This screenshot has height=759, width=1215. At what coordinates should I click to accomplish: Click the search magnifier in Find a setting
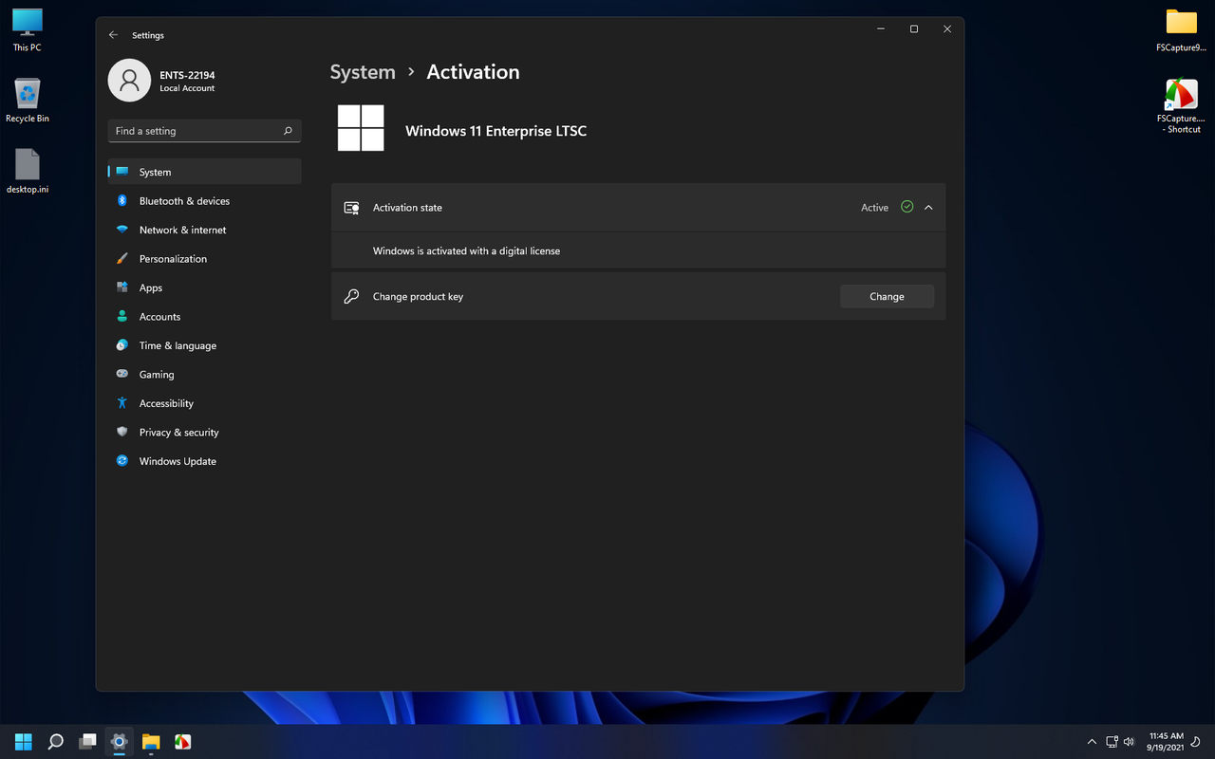pos(288,131)
